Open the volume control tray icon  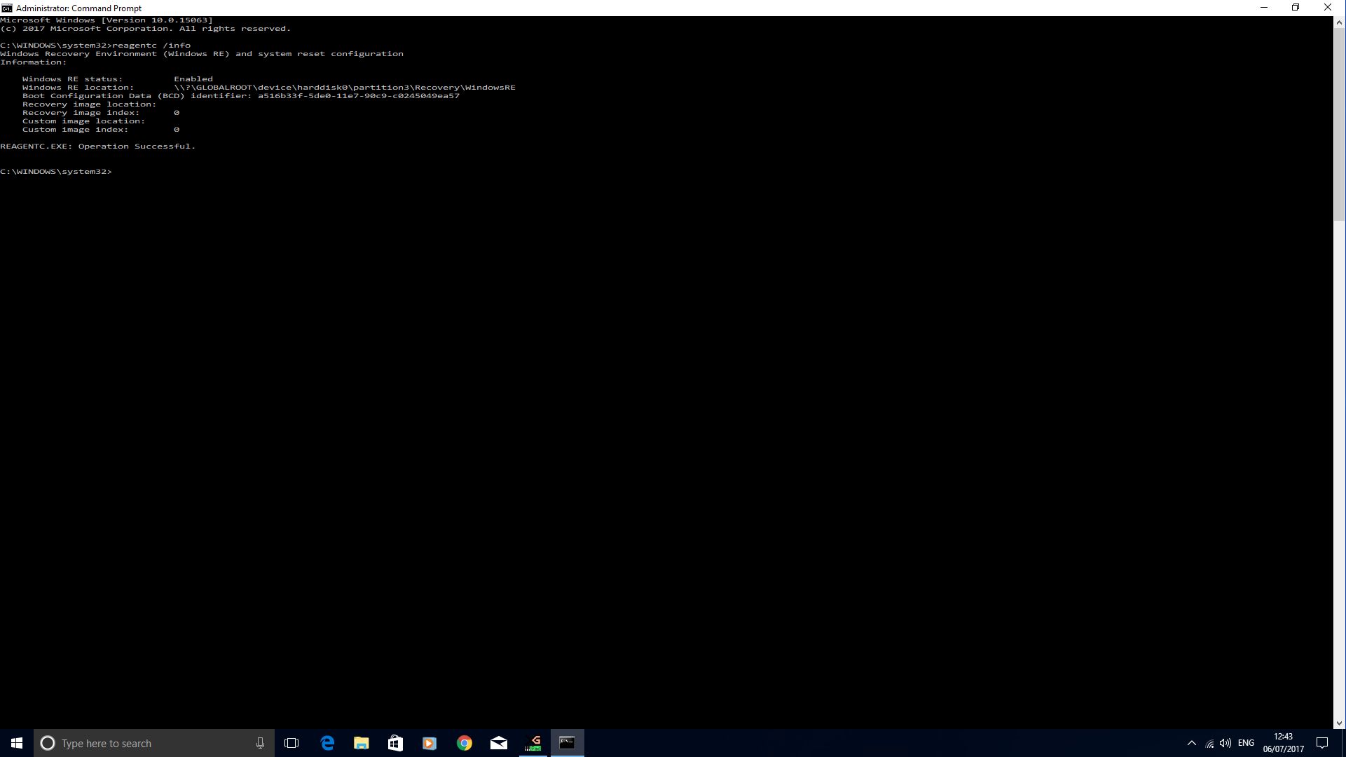(x=1225, y=743)
